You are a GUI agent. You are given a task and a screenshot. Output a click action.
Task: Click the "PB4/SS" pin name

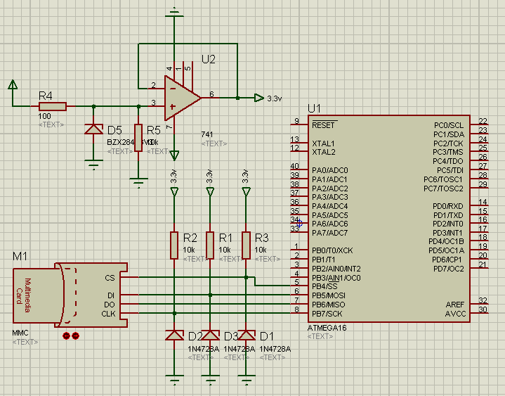coord(324,286)
